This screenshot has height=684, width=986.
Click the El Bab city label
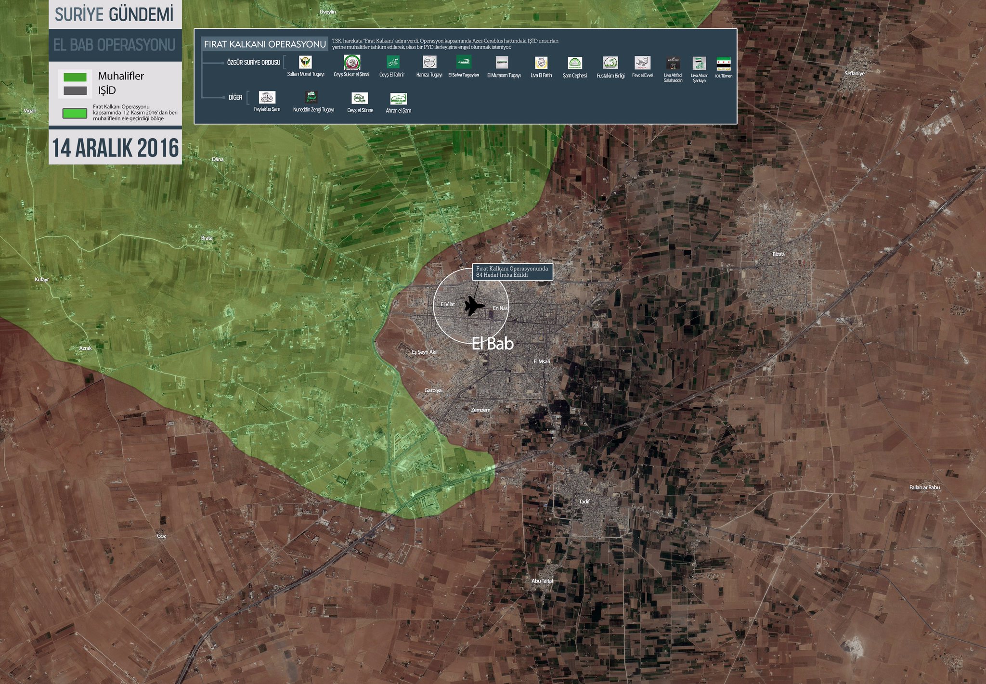point(492,344)
